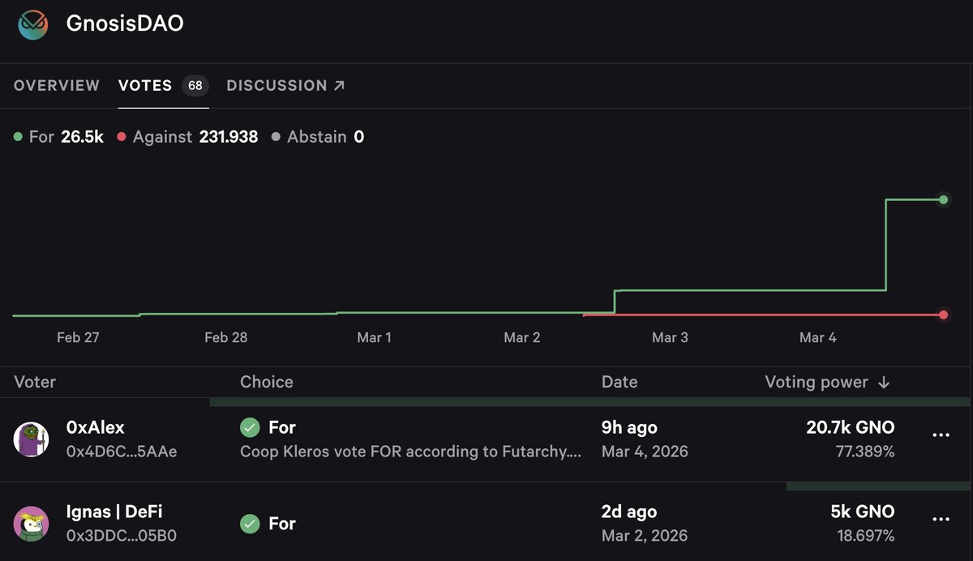973x561 pixels.
Task: Click the green For checkmark beside 0xAlex
Action: (250, 427)
